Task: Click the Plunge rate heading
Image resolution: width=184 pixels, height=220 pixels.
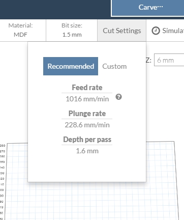Action: click(x=87, y=114)
